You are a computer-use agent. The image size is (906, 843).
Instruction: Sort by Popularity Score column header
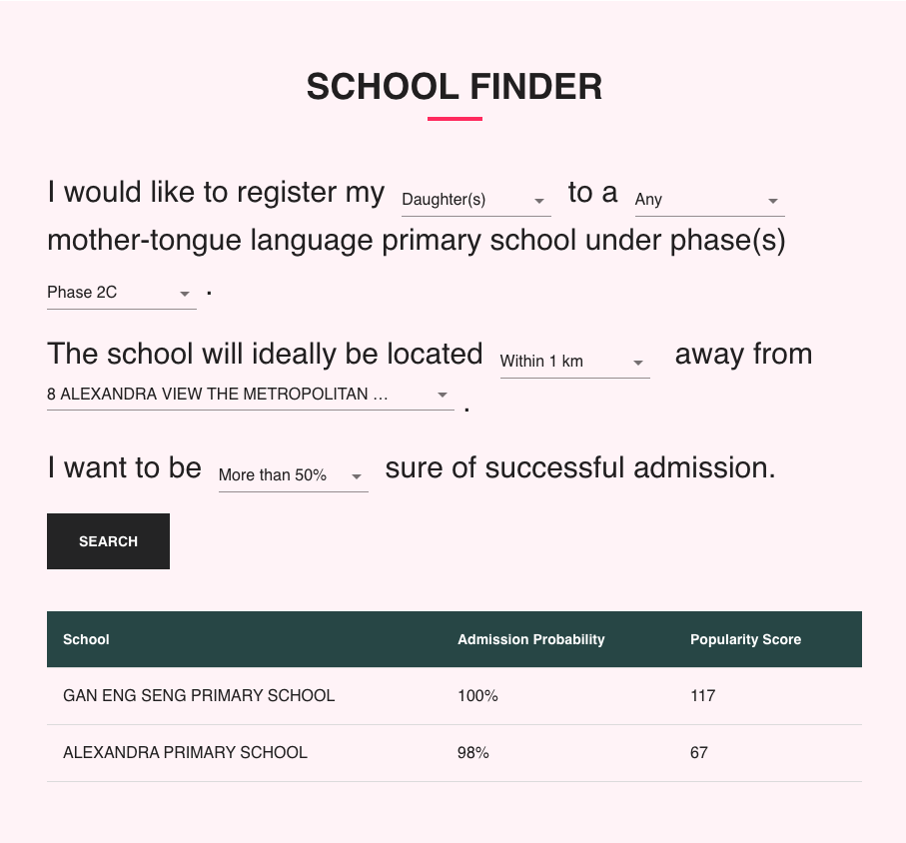pos(745,639)
